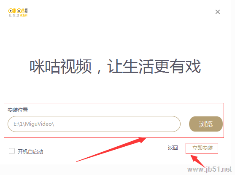Click the 让生活更有戏 part of the headline
235x175 pixels.
pyautogui.click(x=154, y=66)
